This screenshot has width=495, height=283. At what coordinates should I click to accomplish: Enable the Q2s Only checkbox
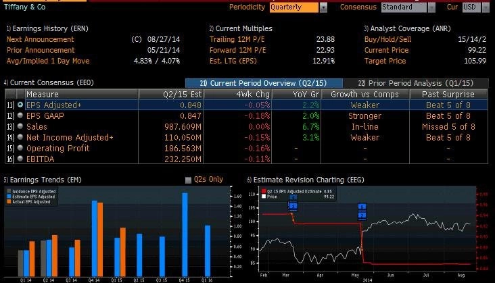coord(188,180)
